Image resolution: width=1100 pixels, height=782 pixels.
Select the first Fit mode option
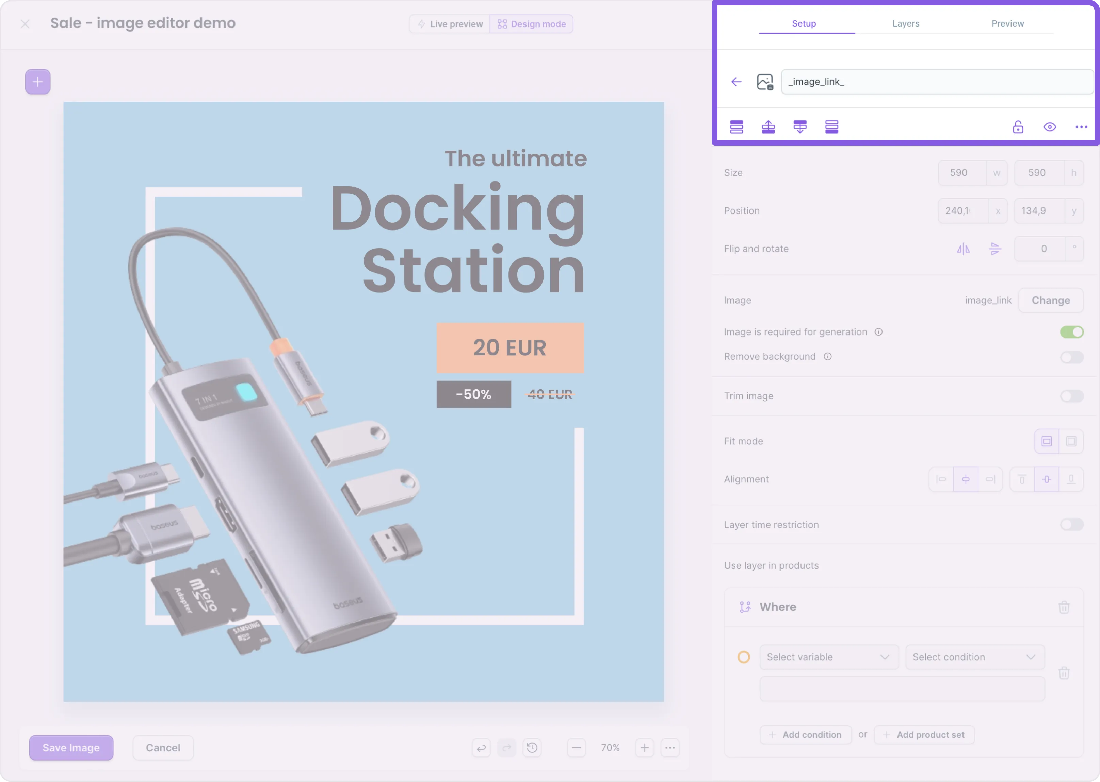coord(1047,442)
